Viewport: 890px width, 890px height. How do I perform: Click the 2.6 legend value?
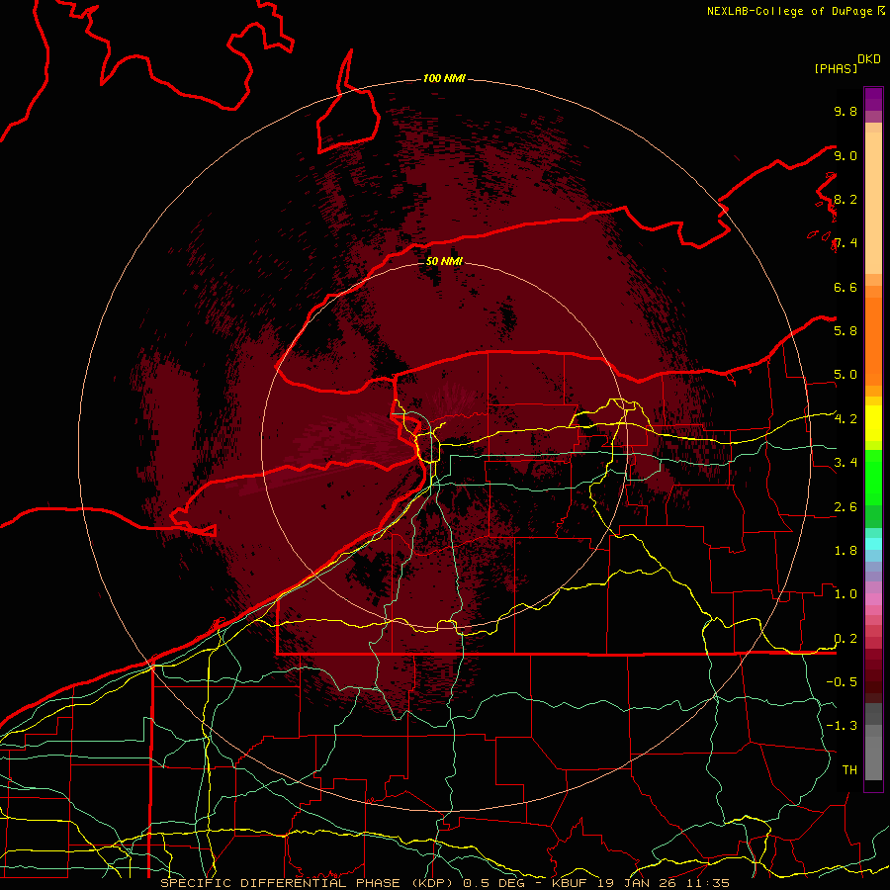845,507
